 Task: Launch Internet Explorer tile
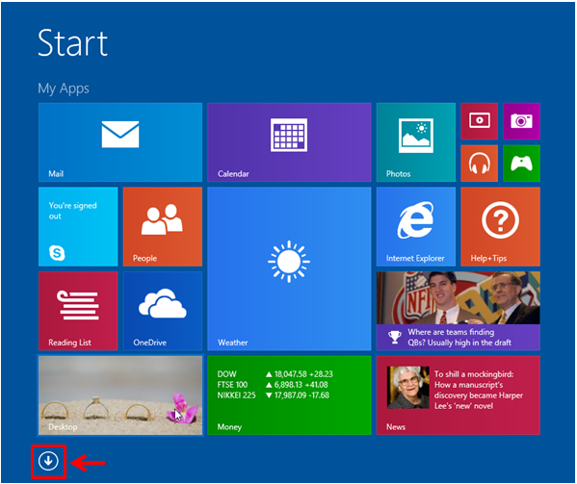click(x=416, y=227)
